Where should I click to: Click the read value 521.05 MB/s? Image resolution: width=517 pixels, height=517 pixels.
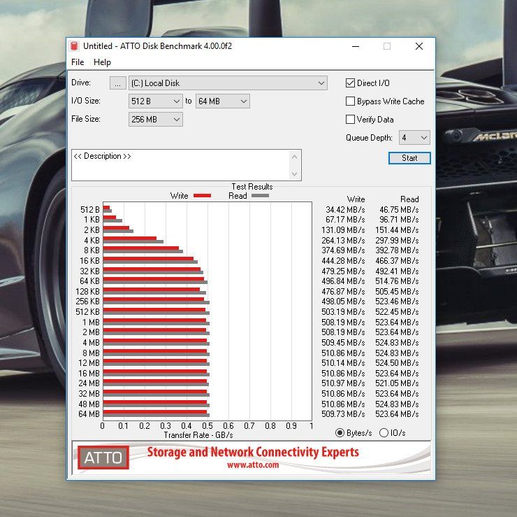[397, 383]
